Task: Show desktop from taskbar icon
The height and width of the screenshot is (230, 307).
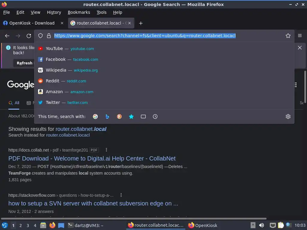Action: click(61, 226)
